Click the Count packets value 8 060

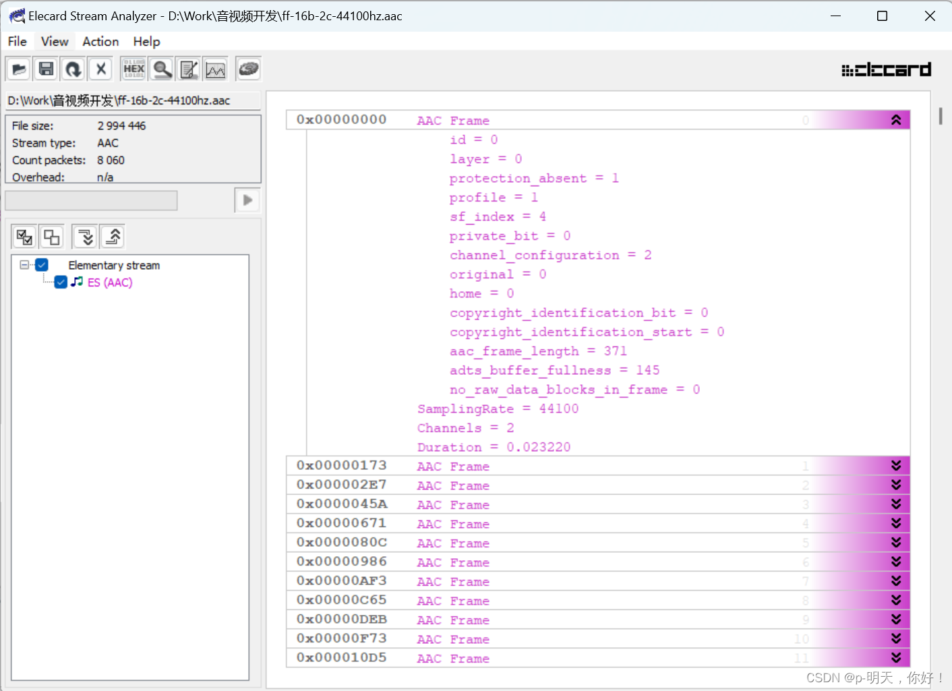click(111, 160)
